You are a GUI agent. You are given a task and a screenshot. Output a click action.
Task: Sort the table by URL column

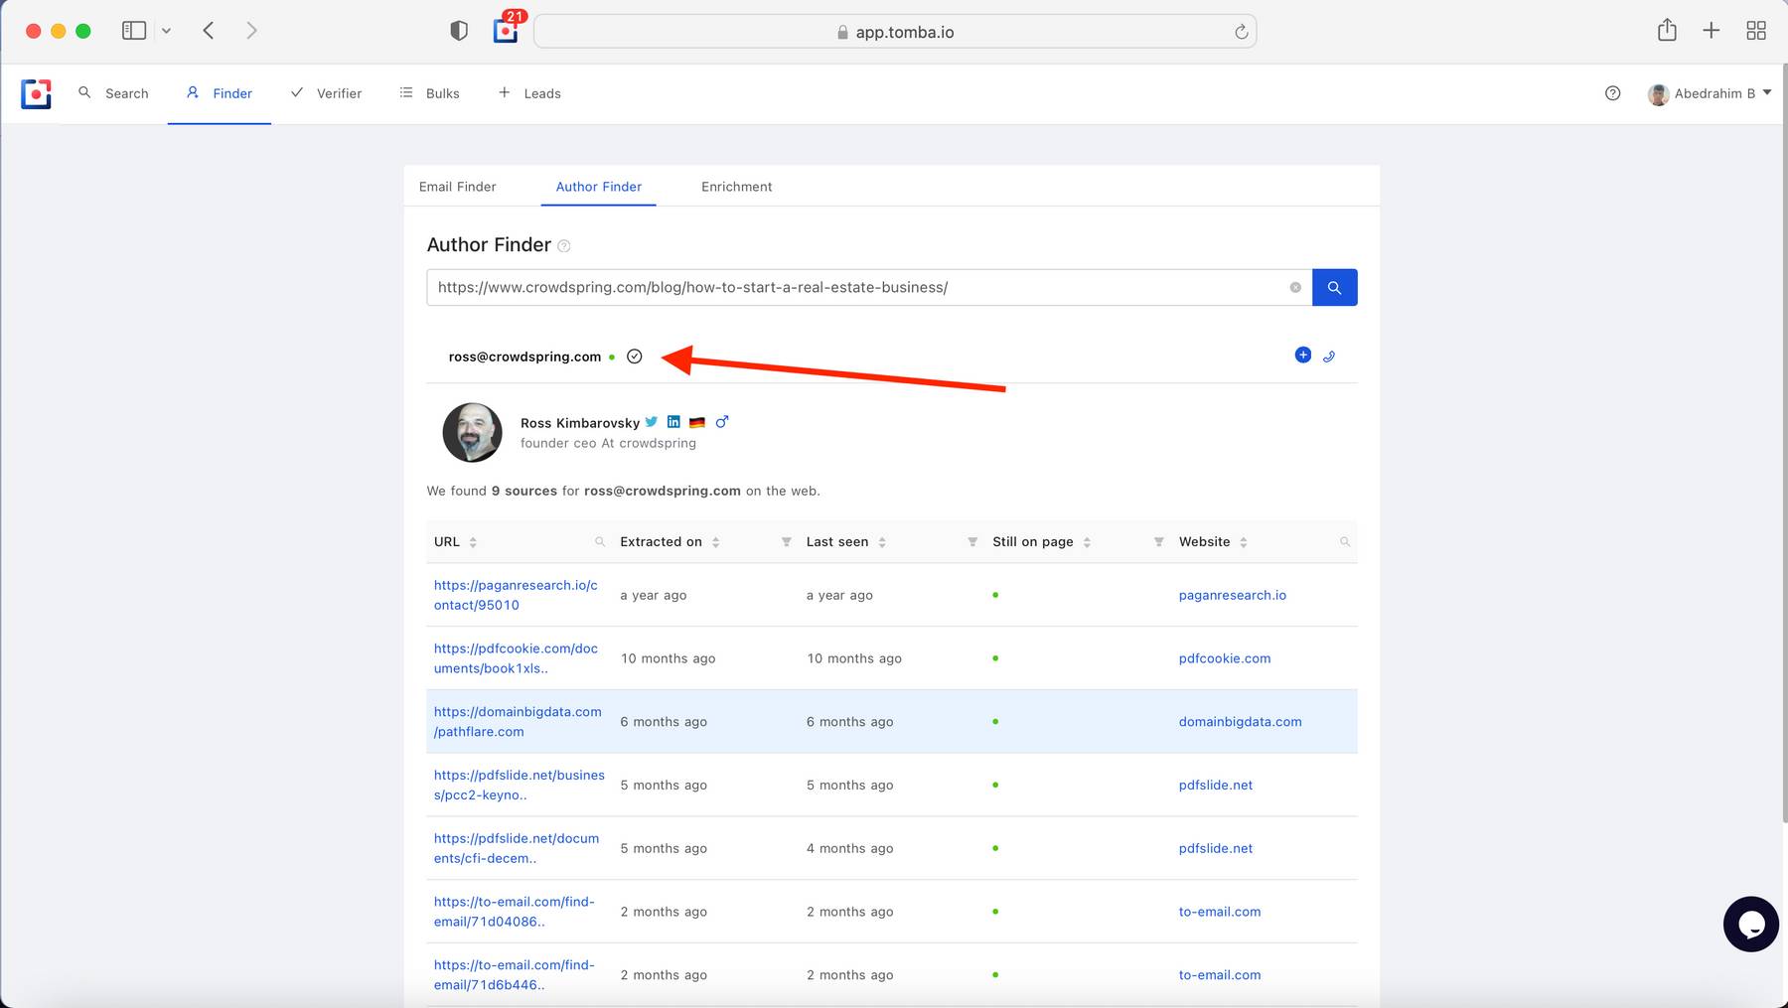point(473,542)
